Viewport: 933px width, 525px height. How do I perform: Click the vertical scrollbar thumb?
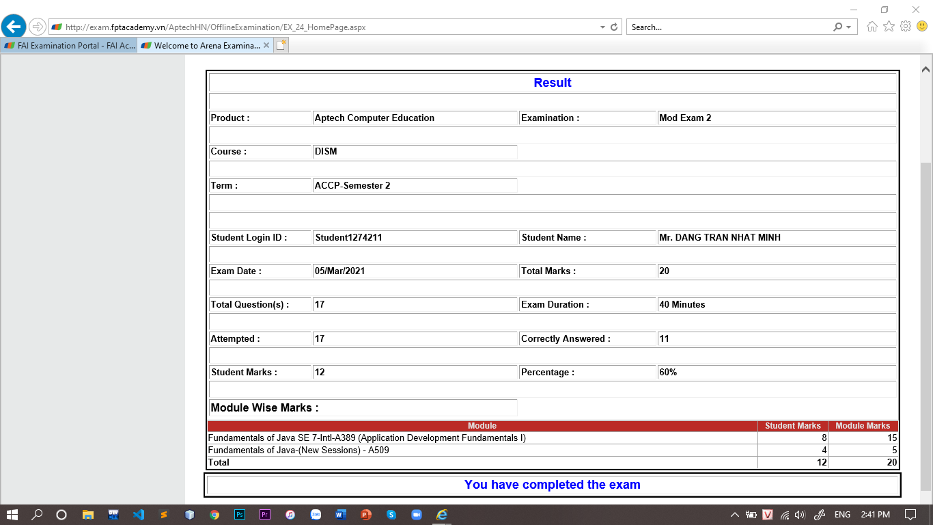coord(926,325)
